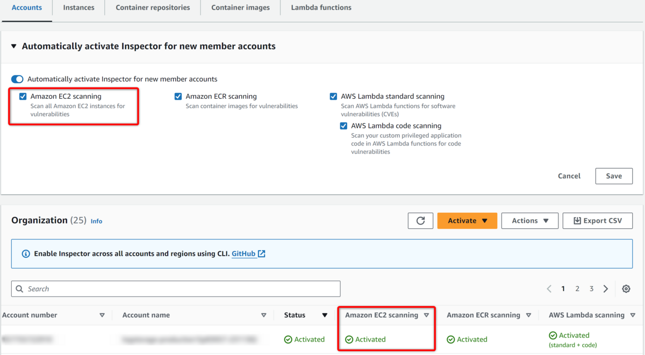Open the Actions dropdown menu
The width and height of the screenshot is (645, 355).
(x=530, y=221)
